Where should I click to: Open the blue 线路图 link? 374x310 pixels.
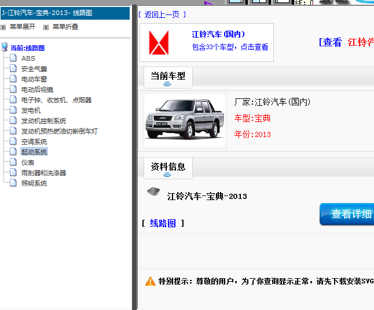[163, 223]
